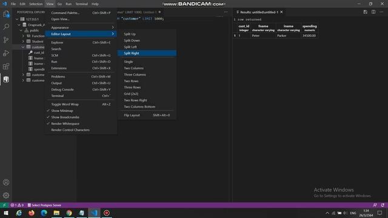This screenshot has width=388, height=218.
Task: Open Selection menu
Action: (x=36, y=4)
